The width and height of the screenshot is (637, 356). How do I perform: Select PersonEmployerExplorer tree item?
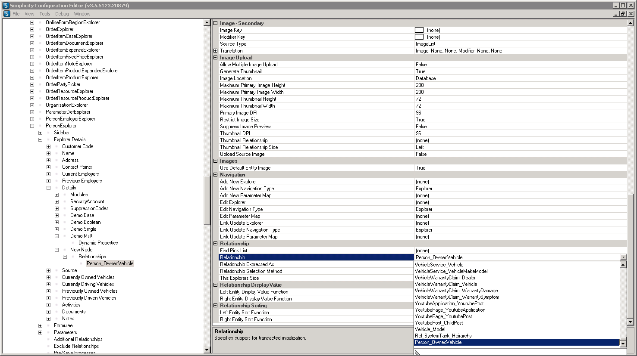coord(70,119)
